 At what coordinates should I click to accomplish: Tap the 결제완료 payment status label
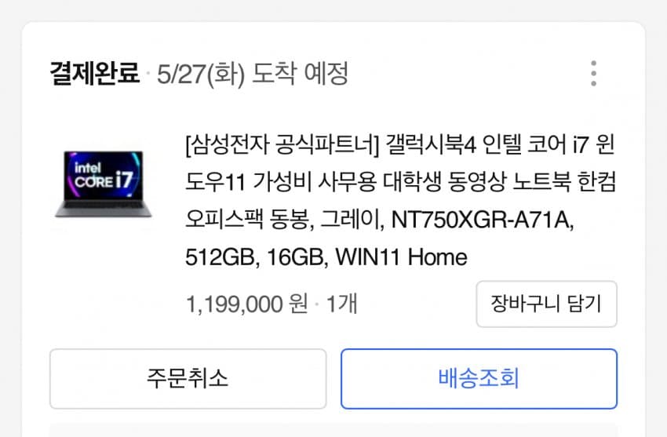coord(94,73)
